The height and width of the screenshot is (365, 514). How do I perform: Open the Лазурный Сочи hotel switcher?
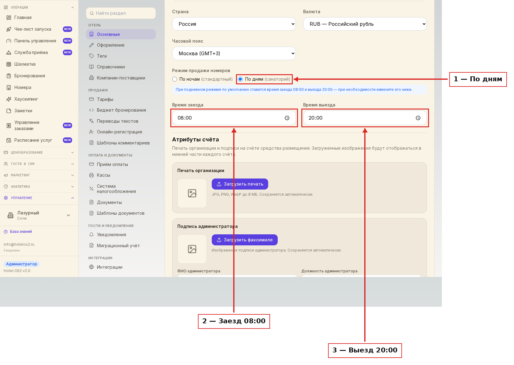pyautogui.click(x=39, y=215)
